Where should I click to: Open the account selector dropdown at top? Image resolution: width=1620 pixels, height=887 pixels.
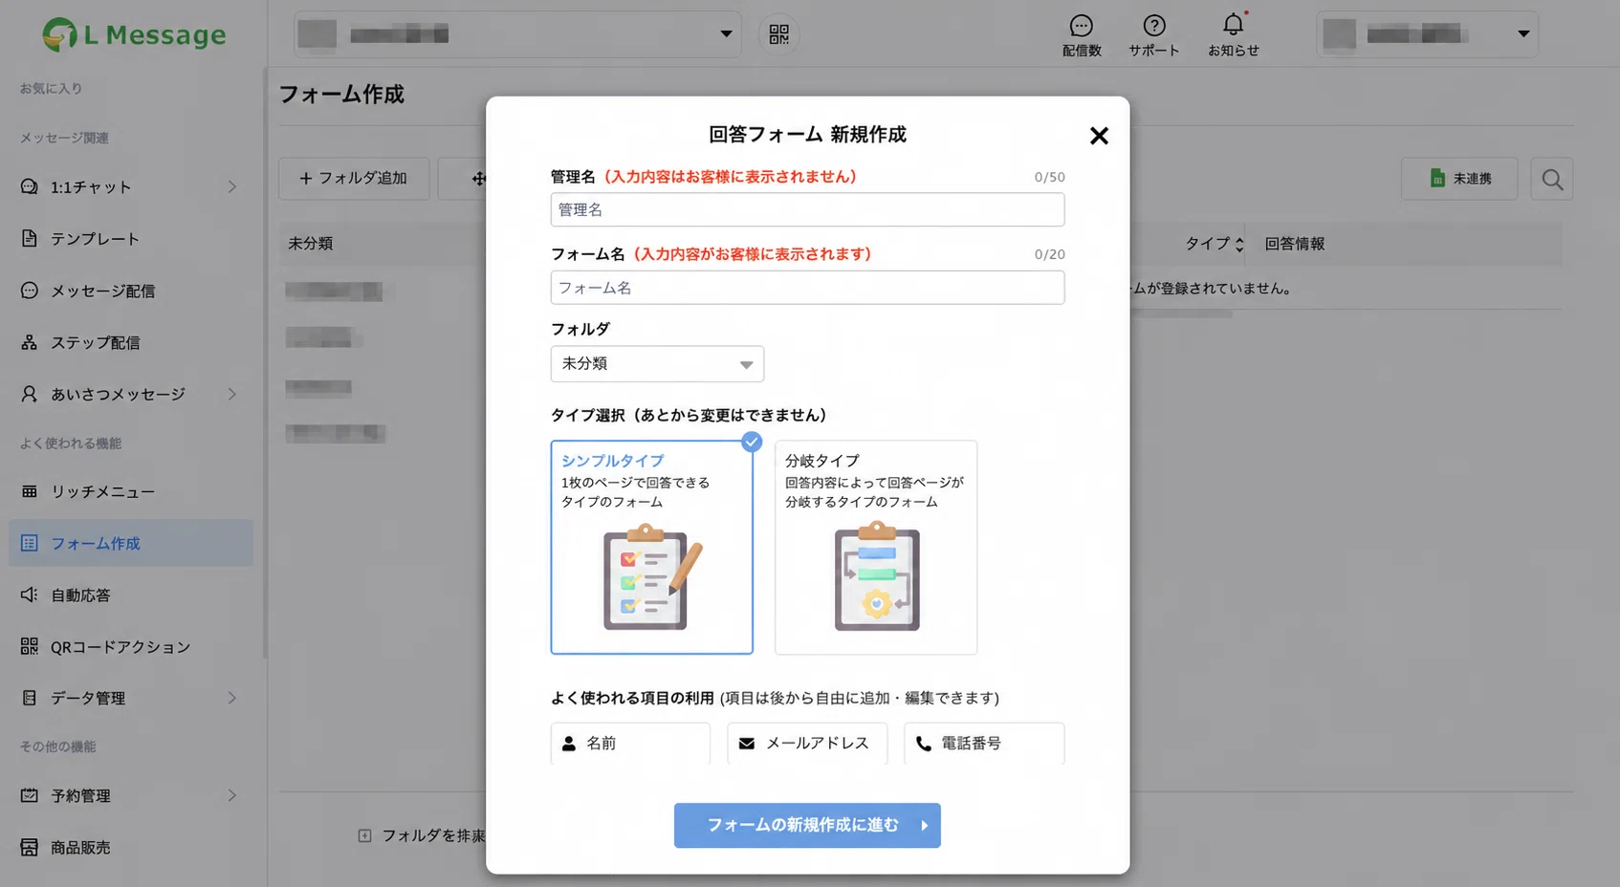click(517, 34)
